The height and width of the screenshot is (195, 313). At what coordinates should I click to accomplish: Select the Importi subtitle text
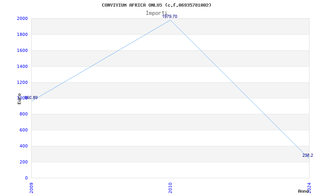click(x=156, y=13)
